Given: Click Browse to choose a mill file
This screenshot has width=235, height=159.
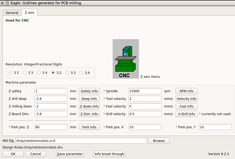Looking at the screenshot, I should pos(159,141).
